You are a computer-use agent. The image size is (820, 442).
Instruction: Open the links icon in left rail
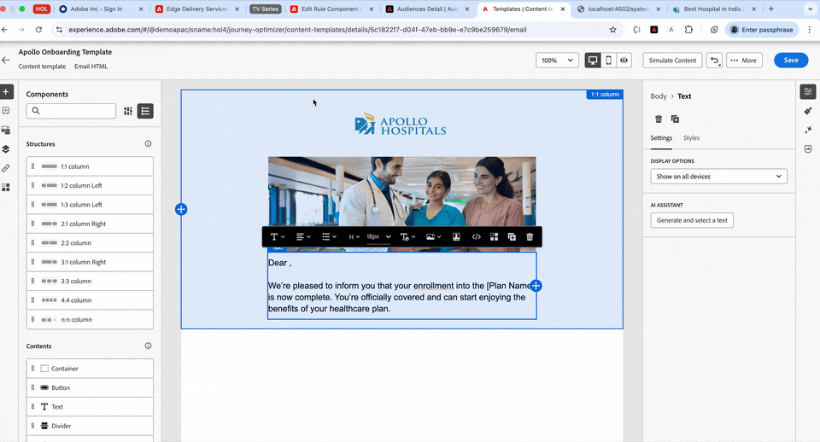[x=6, y=168]
